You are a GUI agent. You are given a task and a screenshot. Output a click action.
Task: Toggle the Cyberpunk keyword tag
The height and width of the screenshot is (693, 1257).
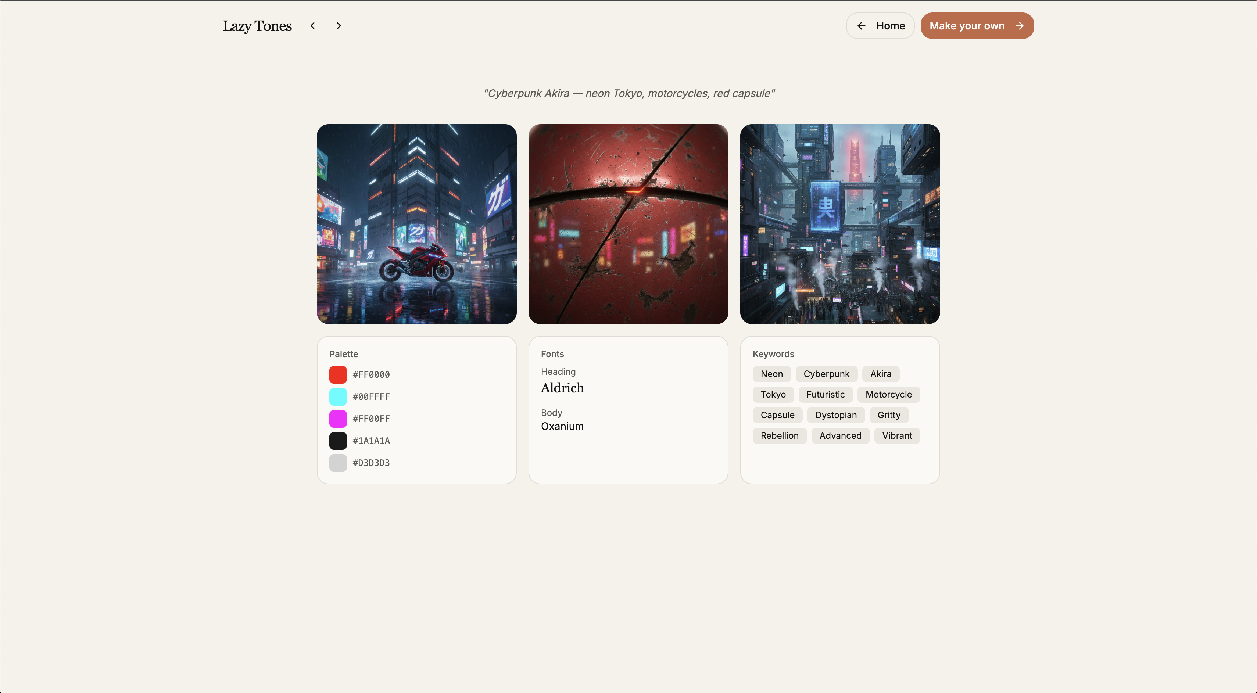pos(826,374)
